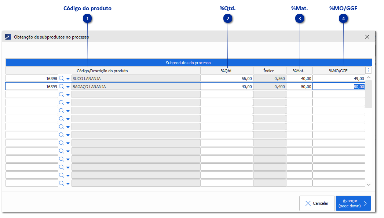Click the scroll down arrow of the grid
The image size is (384, 218).
(x=369, y=185)
